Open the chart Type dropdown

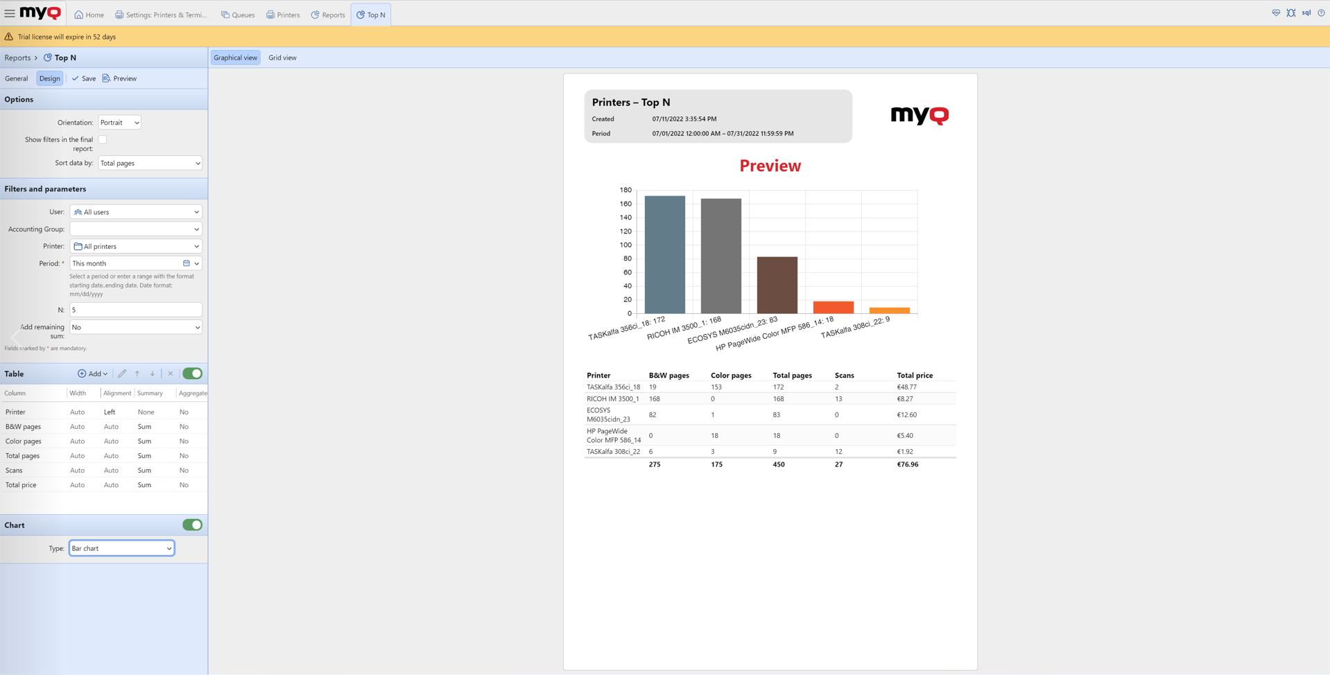coord(121,548)
